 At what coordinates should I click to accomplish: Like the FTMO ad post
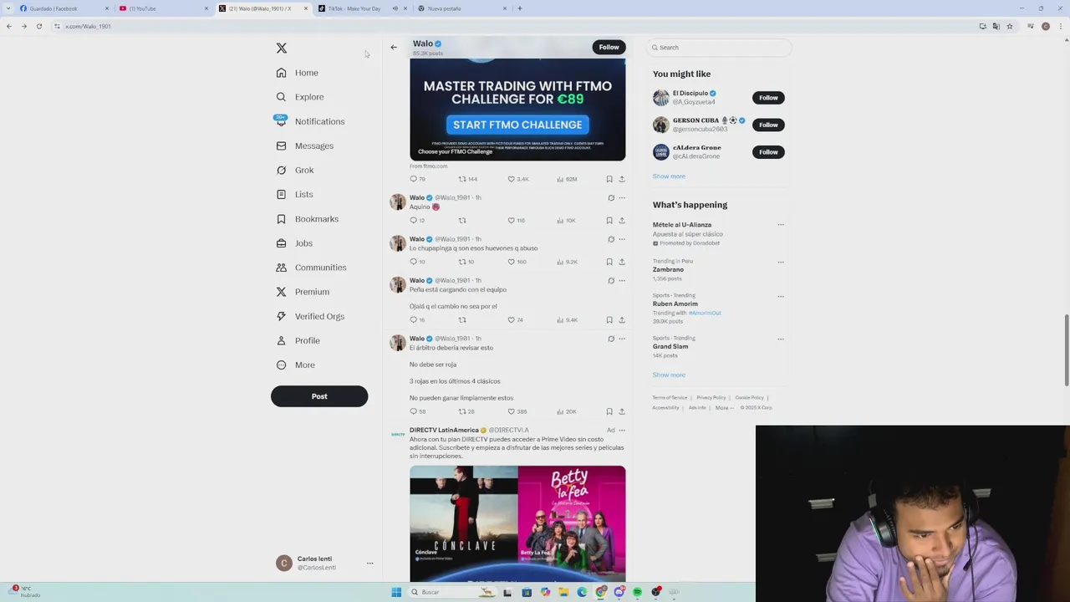tap(512, 179)
